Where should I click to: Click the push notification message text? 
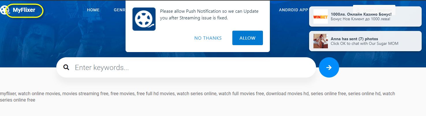tap(209, 14)
